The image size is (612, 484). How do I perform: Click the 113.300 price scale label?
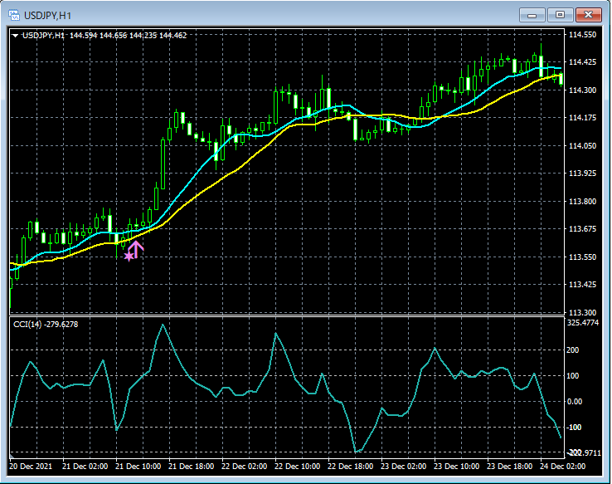[583, 312]
